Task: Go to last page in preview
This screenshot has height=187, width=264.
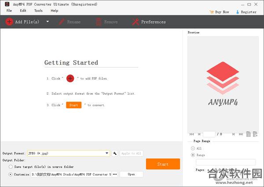Action: click(241, 134)
